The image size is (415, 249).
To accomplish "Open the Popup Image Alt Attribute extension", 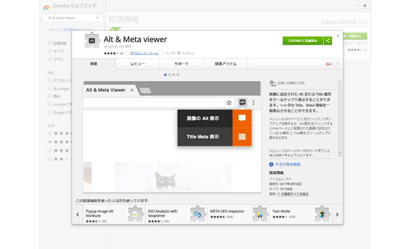I will point(114,215).
